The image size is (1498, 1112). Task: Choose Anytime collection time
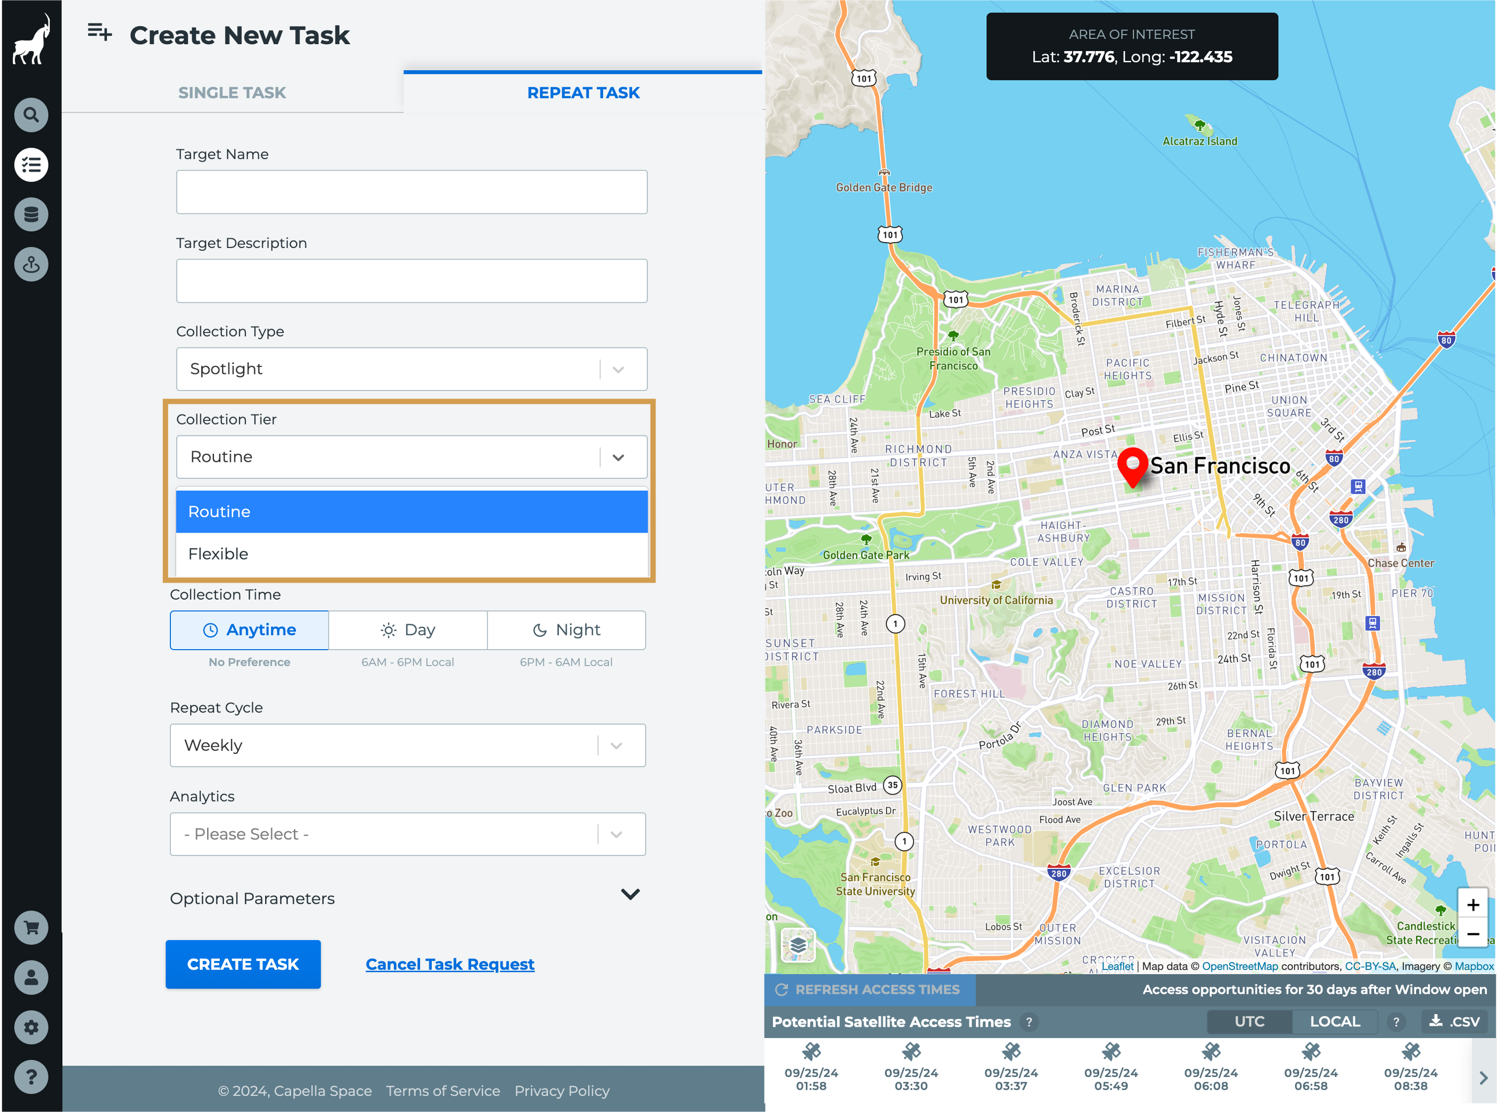click(x=249, y=630)
